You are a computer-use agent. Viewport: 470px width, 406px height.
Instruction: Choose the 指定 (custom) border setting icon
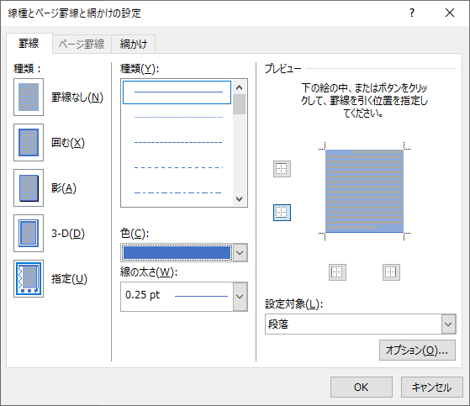[29, 279]
